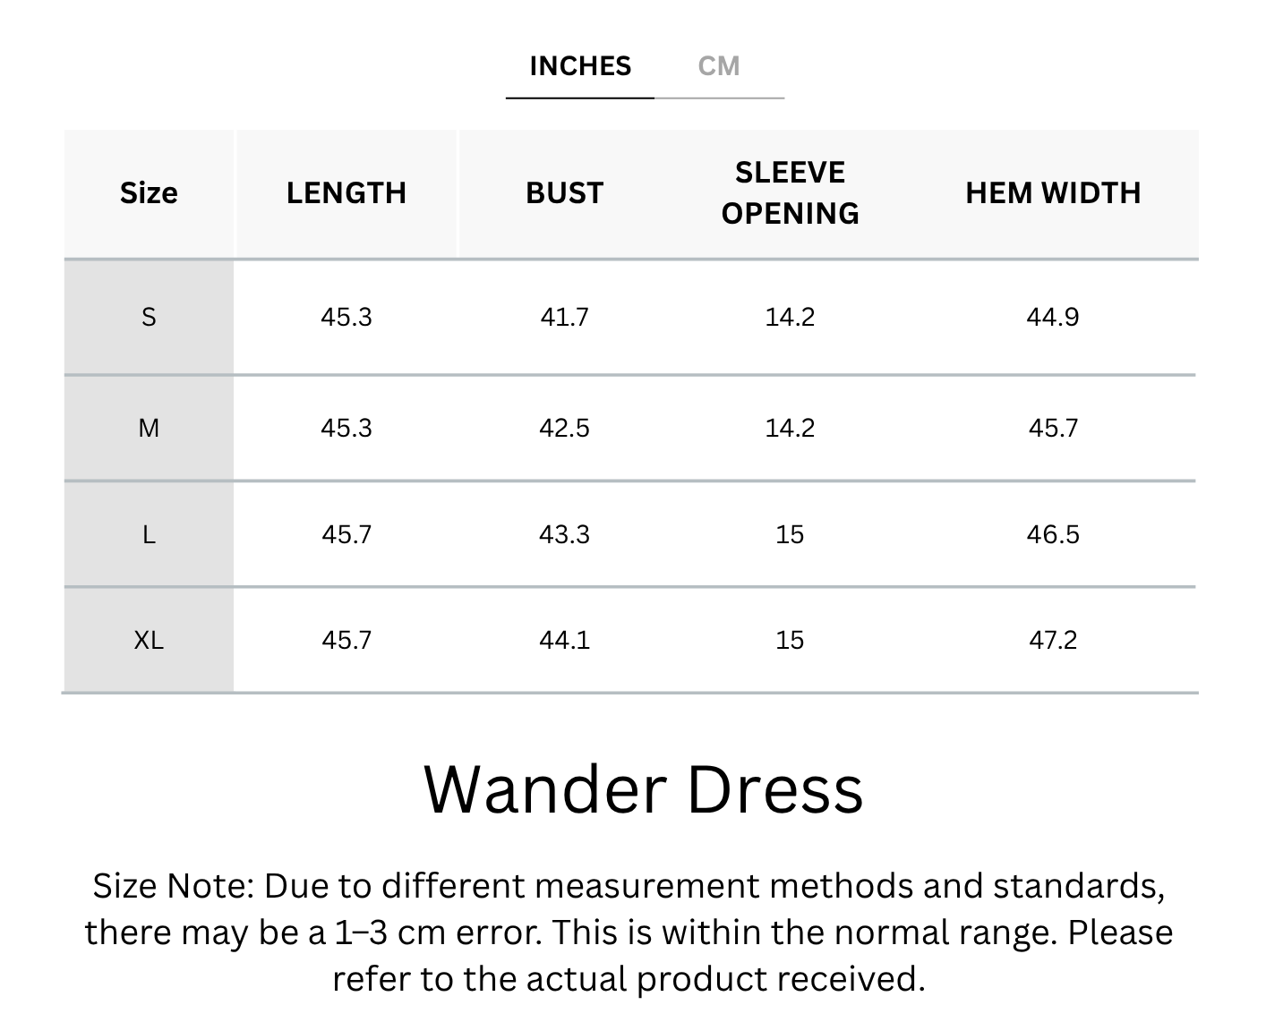Click the Wander Dress title

[643, 789]
